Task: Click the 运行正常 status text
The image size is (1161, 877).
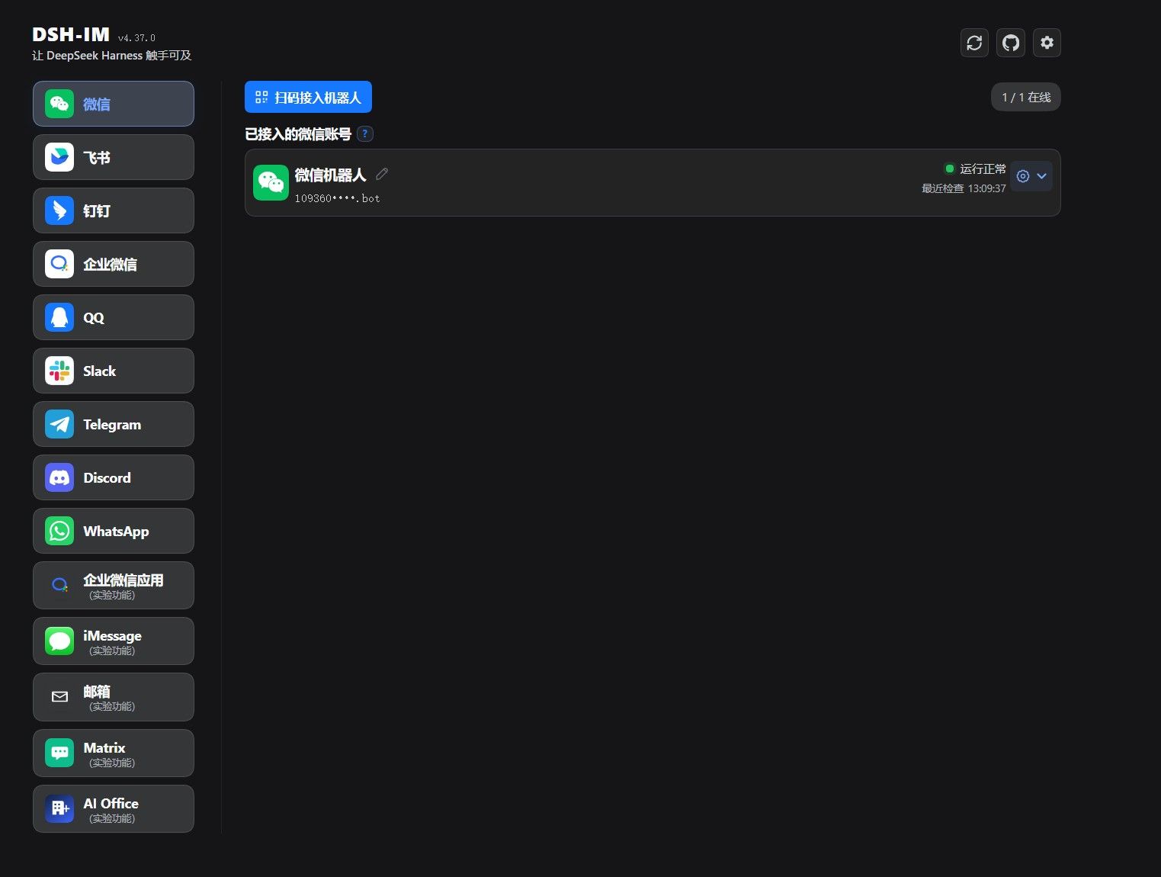Action: pos(983,169)
